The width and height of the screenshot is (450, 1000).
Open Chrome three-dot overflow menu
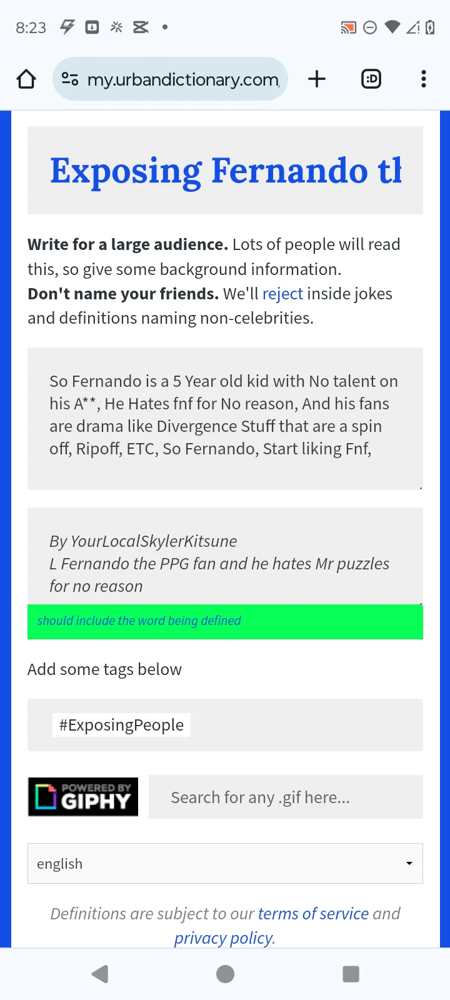(424, 79)
